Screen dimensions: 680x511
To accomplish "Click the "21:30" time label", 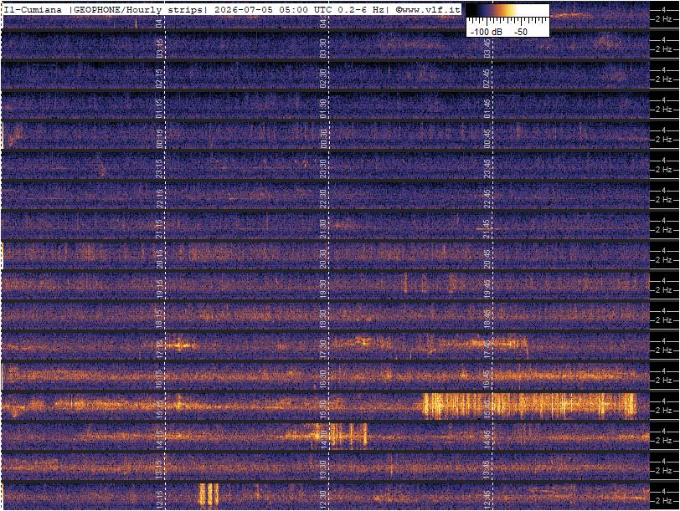I will pos(322,228).
